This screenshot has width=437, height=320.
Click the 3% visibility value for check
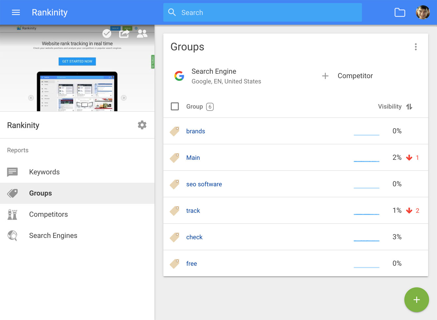[397, 237]
